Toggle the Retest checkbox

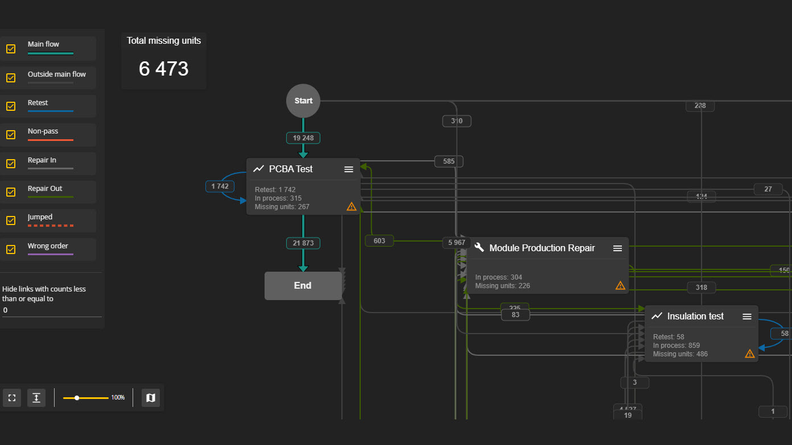pos(11,106)
